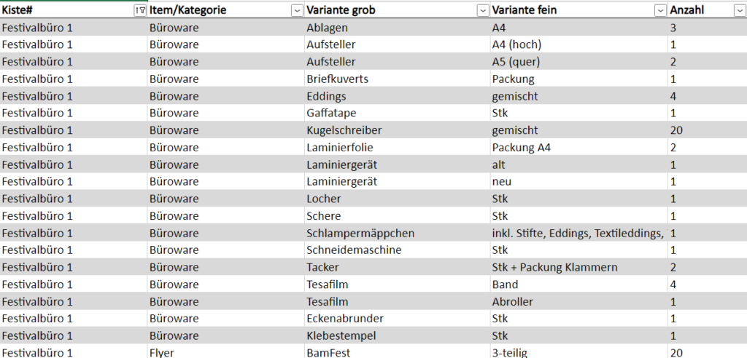Click the BamFest cell
This screenshot has width=747, height=358.
click(x=397, y=352)
